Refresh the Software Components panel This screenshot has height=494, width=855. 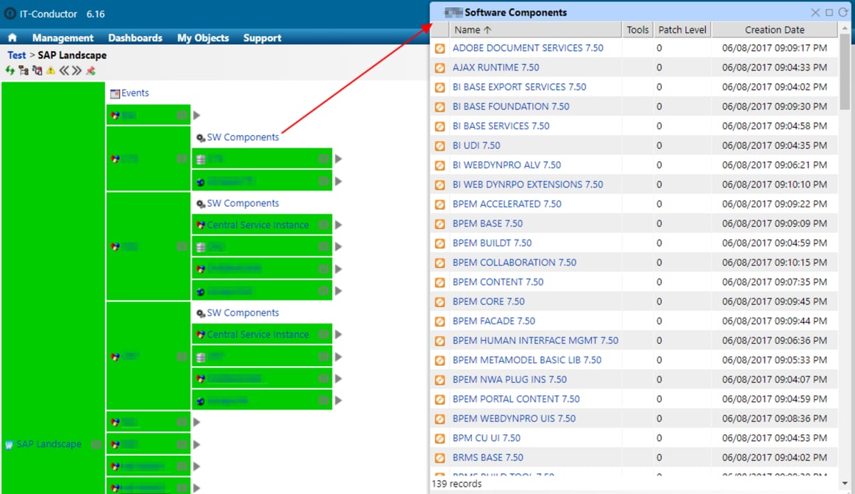(843, 12)
